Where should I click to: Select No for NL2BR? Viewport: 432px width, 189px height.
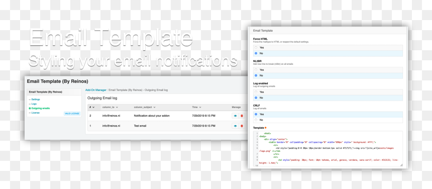(256, 75)
